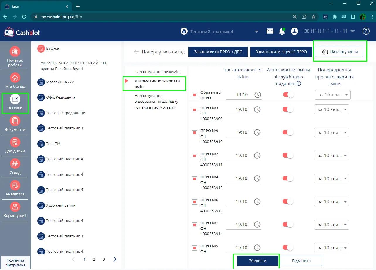Expand the Тестовий платник 4 header dropdown
Viewport: 376px width, 270px height.
coord(256,31)
